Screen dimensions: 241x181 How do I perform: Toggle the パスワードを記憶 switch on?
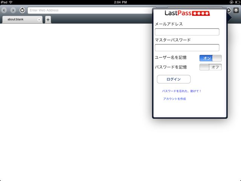pos(210,67)
